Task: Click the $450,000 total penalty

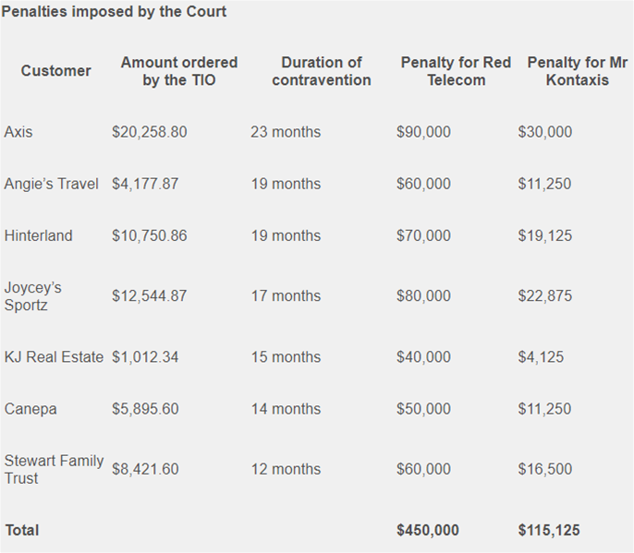Action: tap(428, 530)
